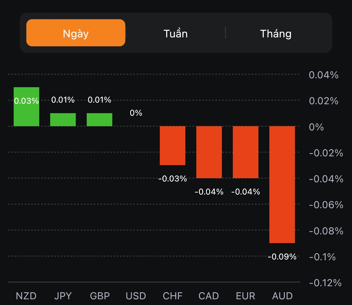
Task: Select the green JPY bar
Action: coord(63,120)
